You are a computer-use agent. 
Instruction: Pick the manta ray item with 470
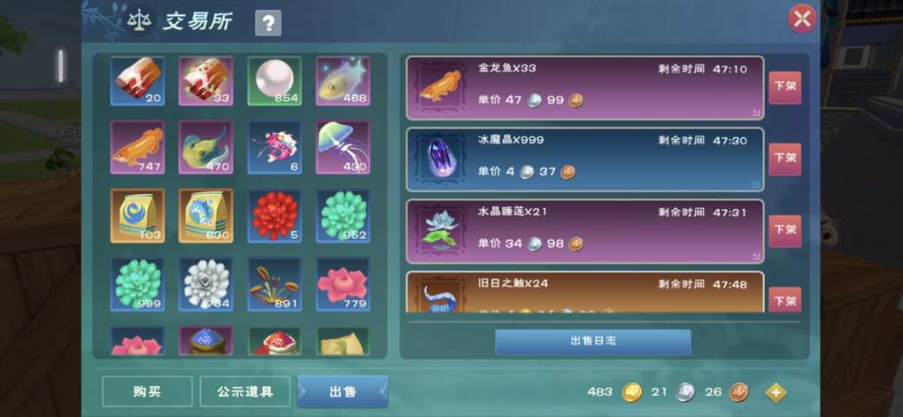205,148
